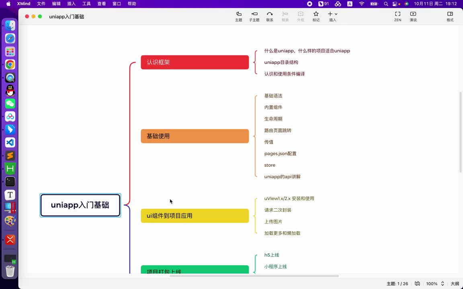Open Google Chrome from the dock
This screenshot has width=463, height=289.
pyautogui.click(x=10, y=65)
